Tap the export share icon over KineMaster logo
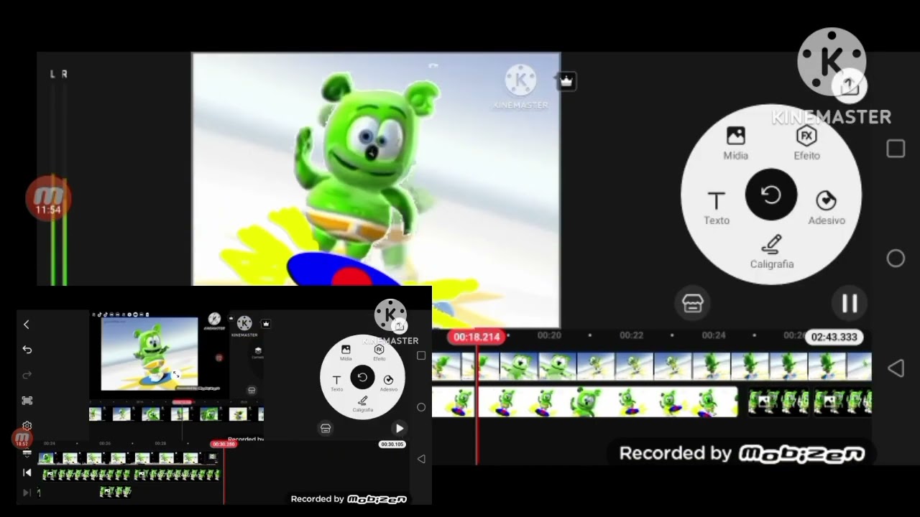Viewport: 920px width, 517px height. pos(850,87)
